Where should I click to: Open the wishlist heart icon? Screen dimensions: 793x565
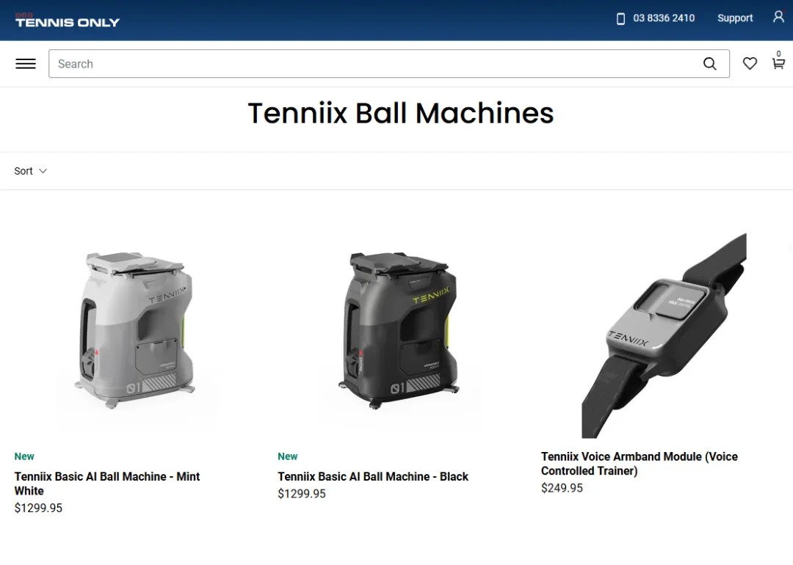[750, 64]
